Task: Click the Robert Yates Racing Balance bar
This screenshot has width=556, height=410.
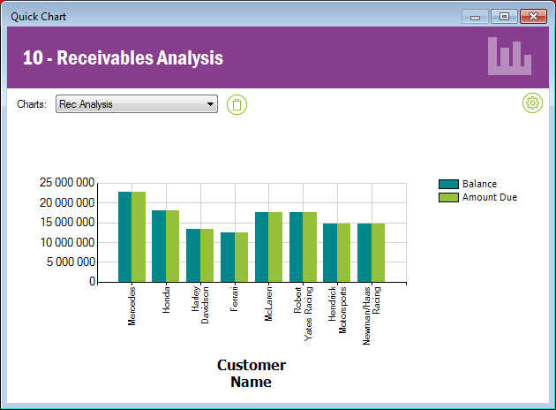Action: (x=296, y=247)
